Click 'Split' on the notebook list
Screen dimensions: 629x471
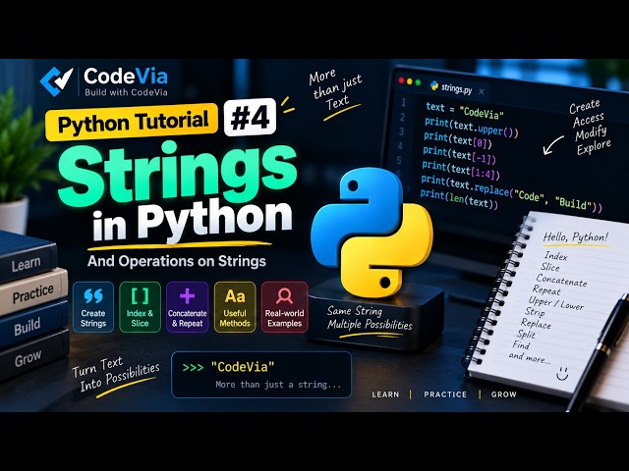pos(526,334)
